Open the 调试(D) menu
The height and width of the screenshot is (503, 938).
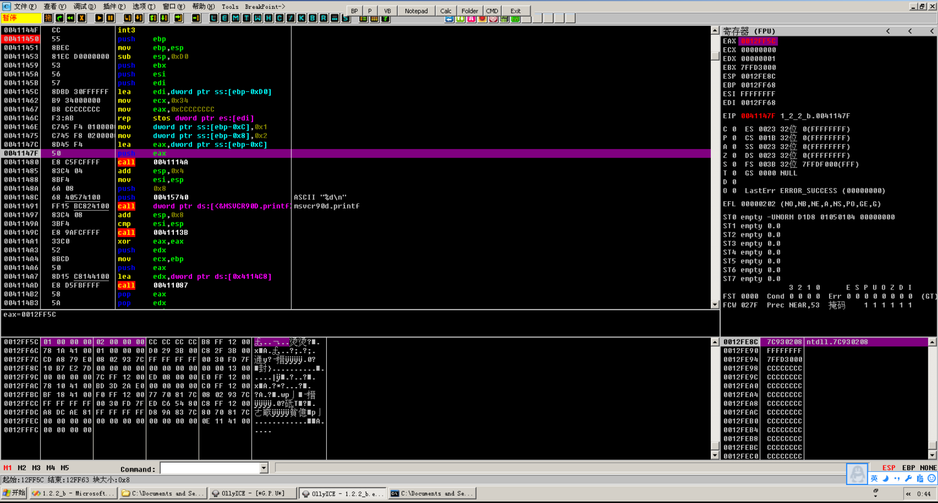[85, 6]
